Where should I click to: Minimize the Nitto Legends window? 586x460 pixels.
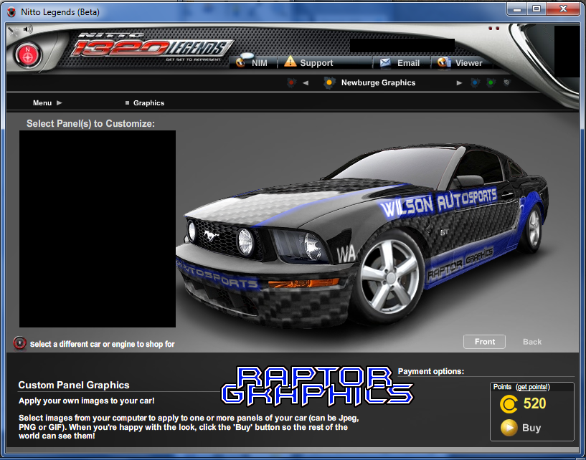click(x=517, y=9)
